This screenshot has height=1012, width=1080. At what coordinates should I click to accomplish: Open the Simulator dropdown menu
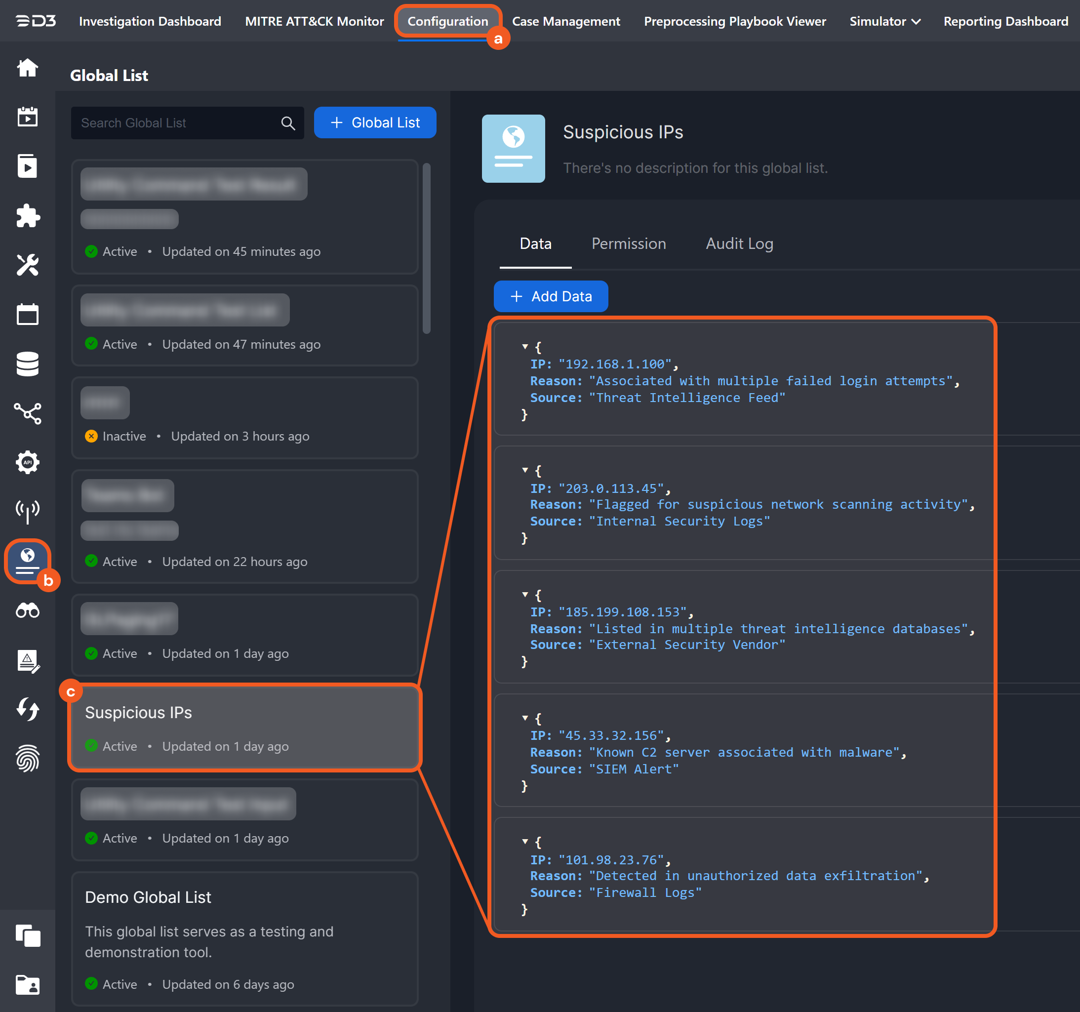click(x=884, y=21)
